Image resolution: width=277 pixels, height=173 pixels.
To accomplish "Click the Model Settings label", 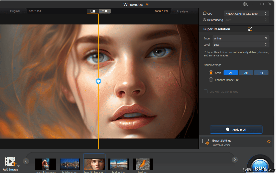I will coord(212,65).
